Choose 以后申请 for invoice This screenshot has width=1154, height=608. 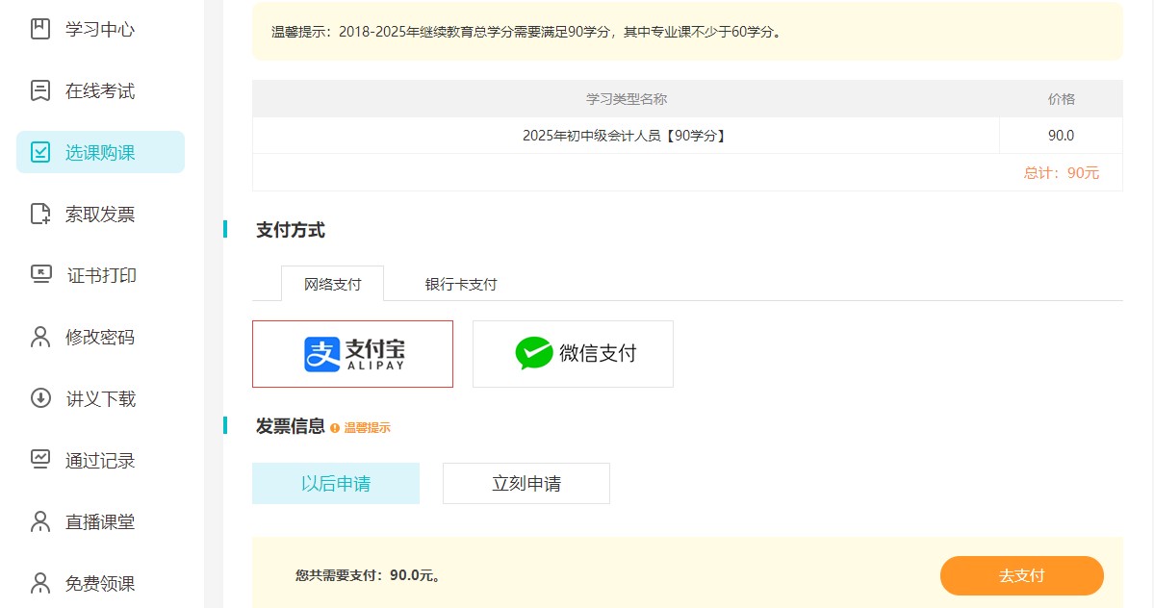[335, 483]
